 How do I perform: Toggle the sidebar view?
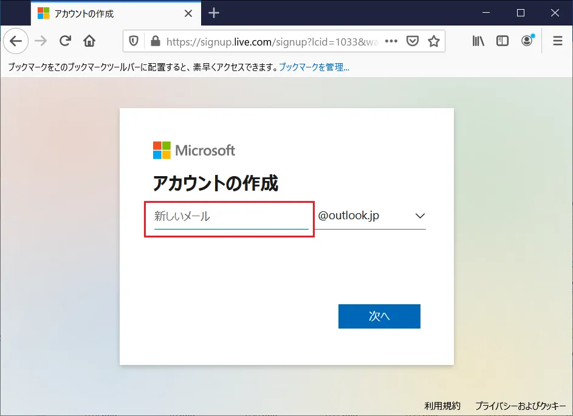click(503, 41)
